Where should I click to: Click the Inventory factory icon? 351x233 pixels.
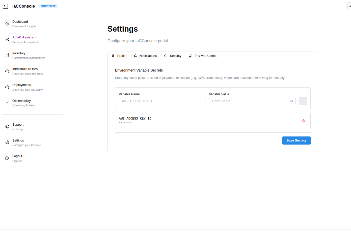[x=7, y=55]
